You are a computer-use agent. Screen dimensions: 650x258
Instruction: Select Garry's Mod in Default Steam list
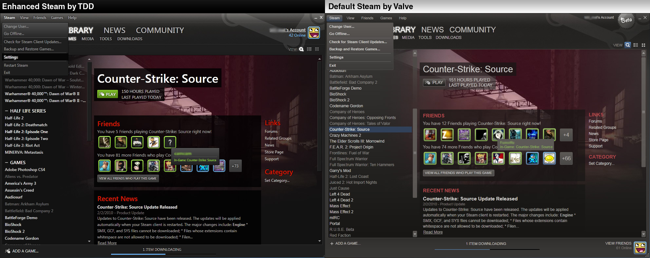point(340,171)
